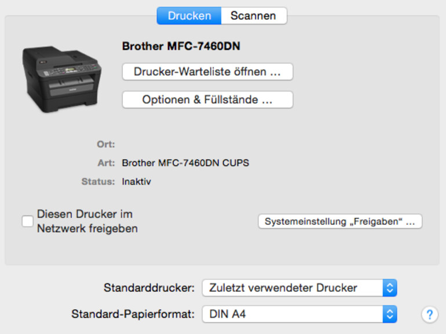This screenshot has width=446, height=334.
Task: Open Systemeinstellung „Freigaben“
Action: pos(339,221)
